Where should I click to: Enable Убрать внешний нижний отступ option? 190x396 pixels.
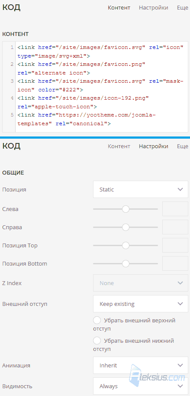click(97, 341)
